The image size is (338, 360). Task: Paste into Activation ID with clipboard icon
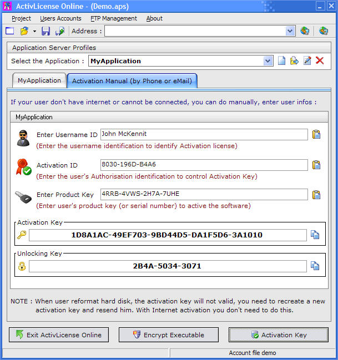(316, 165)
